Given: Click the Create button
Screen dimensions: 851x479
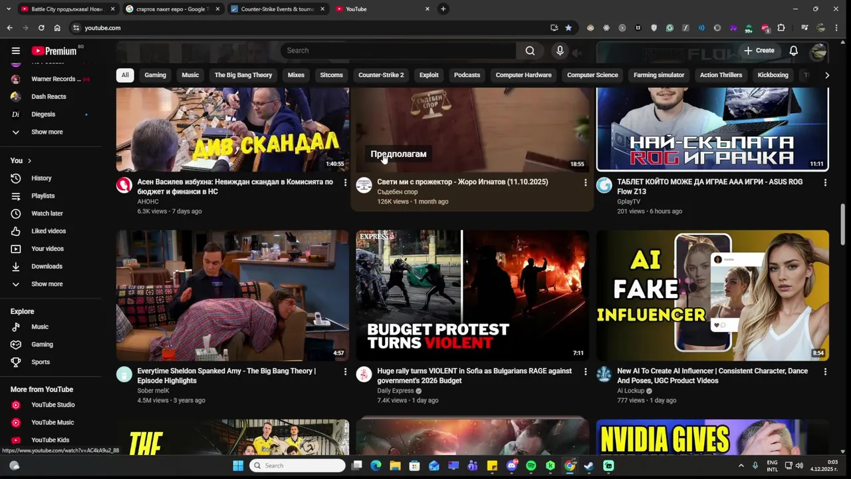Looking at the screenshot, I should point(759,51).
